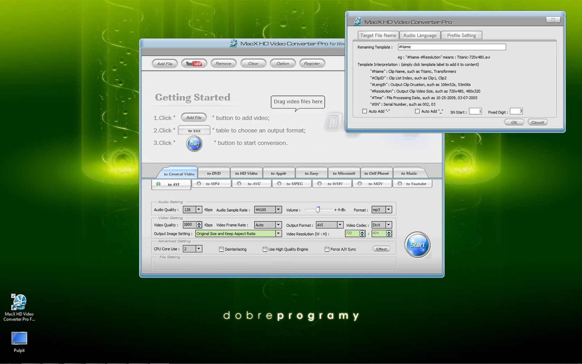
Task: Switch to the to General Video tab
Action: tap(179, 174)
